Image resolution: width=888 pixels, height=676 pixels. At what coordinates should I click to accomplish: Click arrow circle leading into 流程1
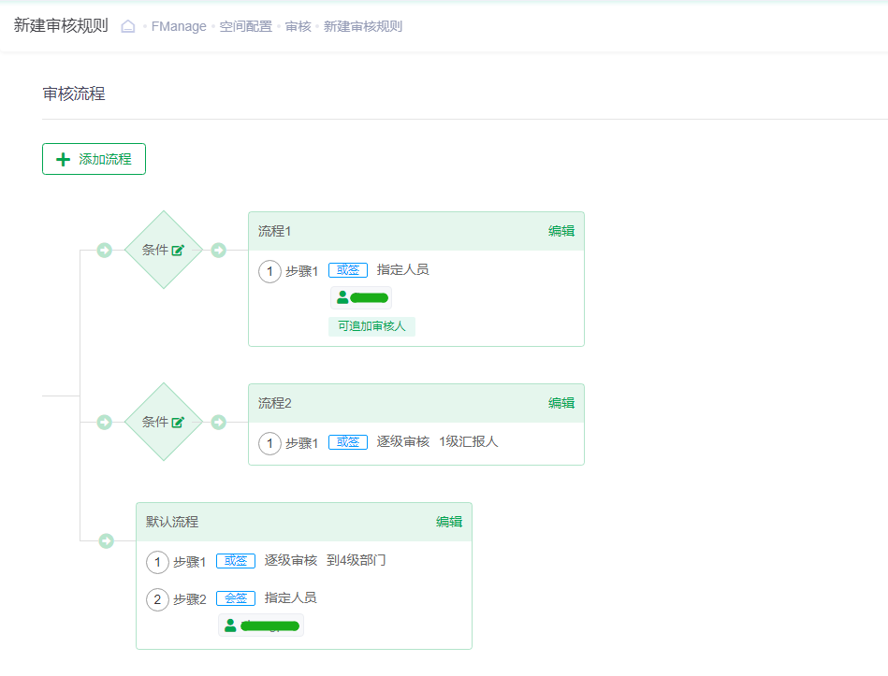tap(219, 251)
